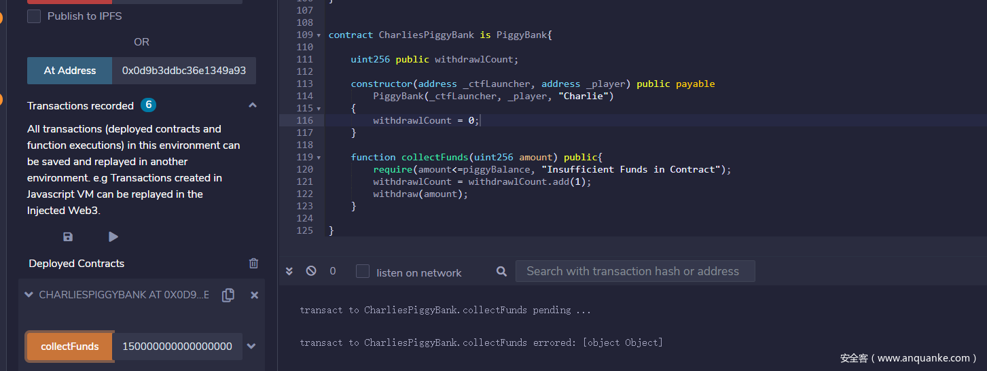Click the double-chevron terminal toggle icon
This screenshot has height=371, width=987.
click(289, 271)
